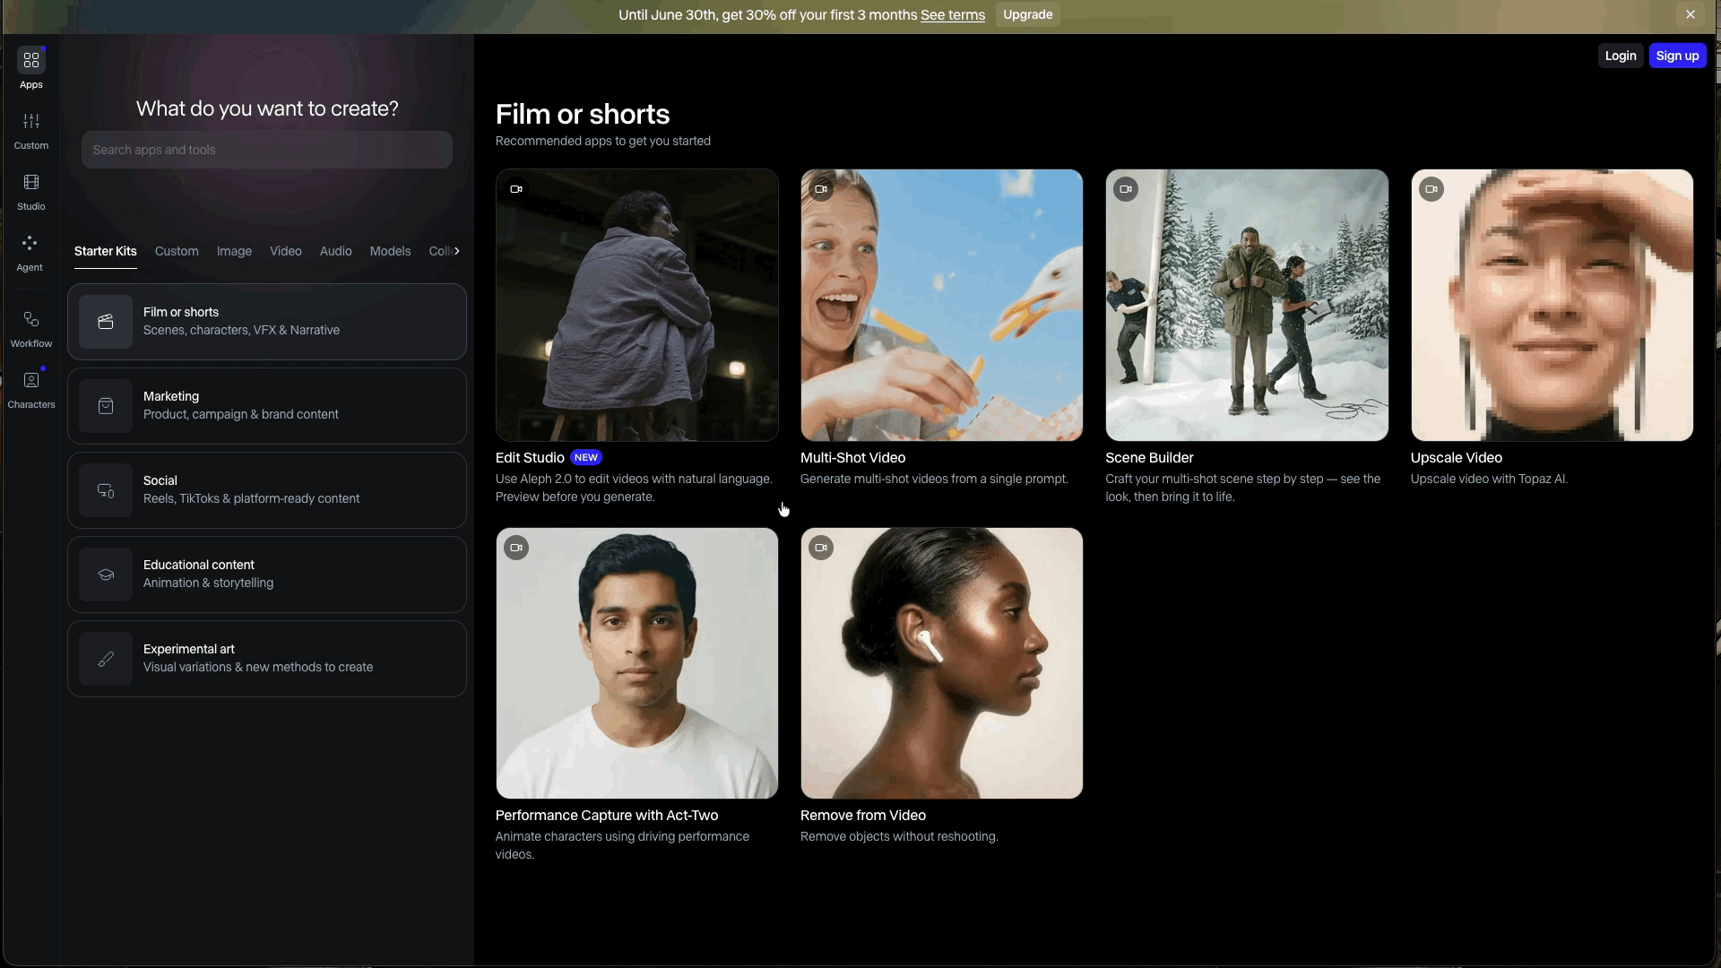
Task: Switch to the Video tab
Action: coord(286,251)
